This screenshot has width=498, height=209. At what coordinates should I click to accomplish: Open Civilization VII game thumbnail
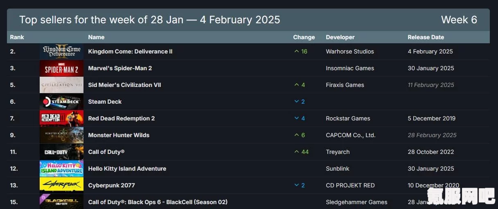pos(61,85)
